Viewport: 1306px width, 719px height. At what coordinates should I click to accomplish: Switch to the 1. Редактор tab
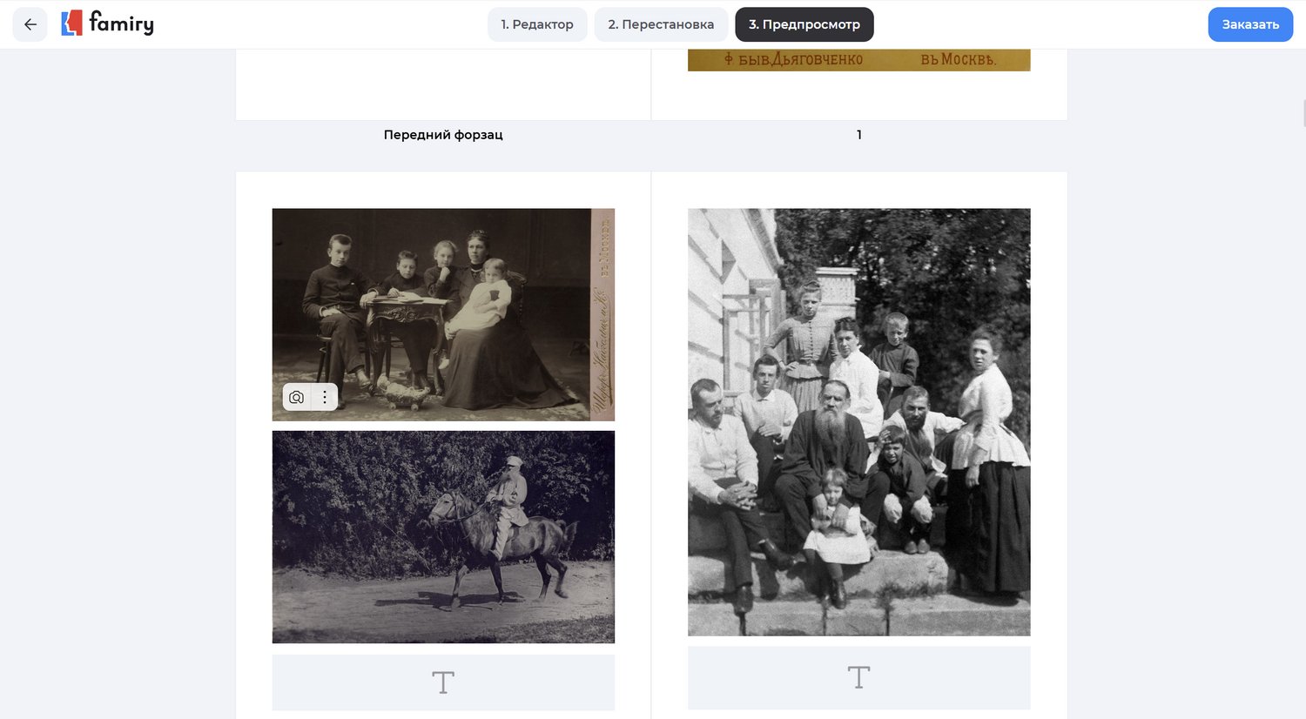[x=536, y=24]
